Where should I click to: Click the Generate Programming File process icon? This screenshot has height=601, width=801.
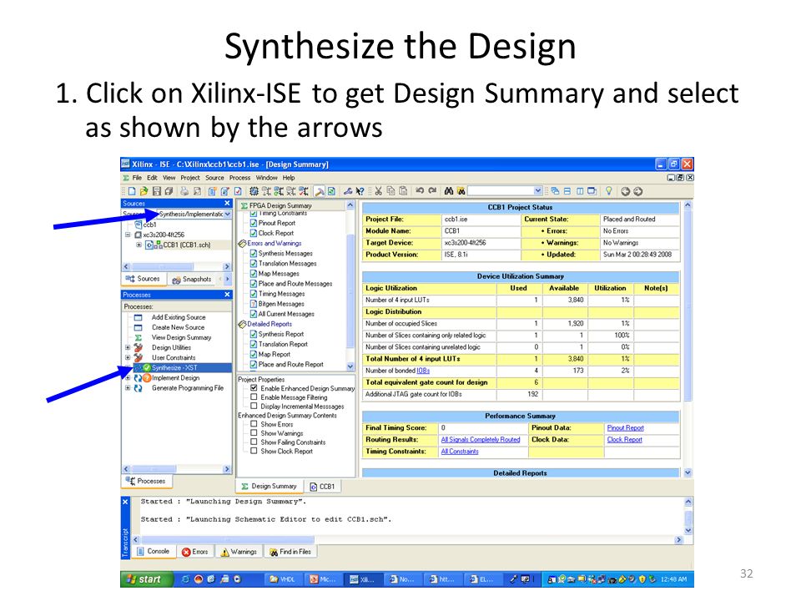tap(138, 388)
